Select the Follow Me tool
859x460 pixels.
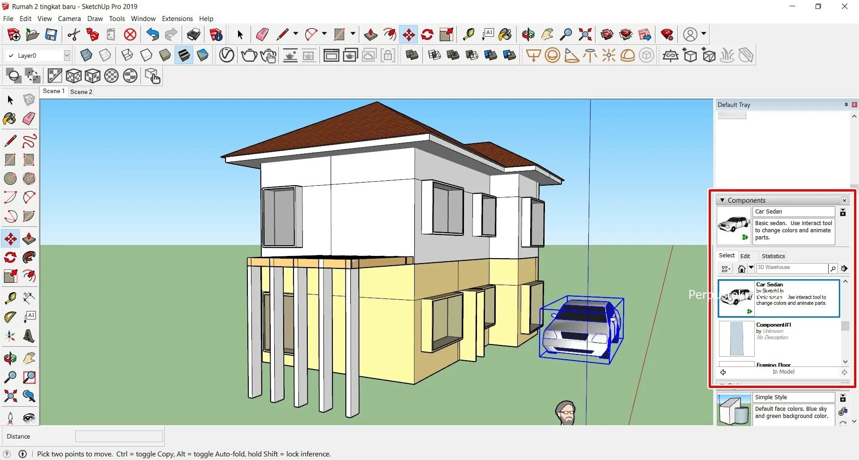pyautogui.click(x=29, y=257)
